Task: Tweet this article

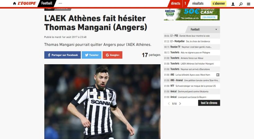Action: tap(92, 55)
